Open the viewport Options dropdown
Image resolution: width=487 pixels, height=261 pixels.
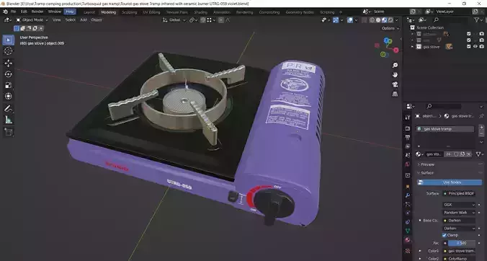[390, 28]
